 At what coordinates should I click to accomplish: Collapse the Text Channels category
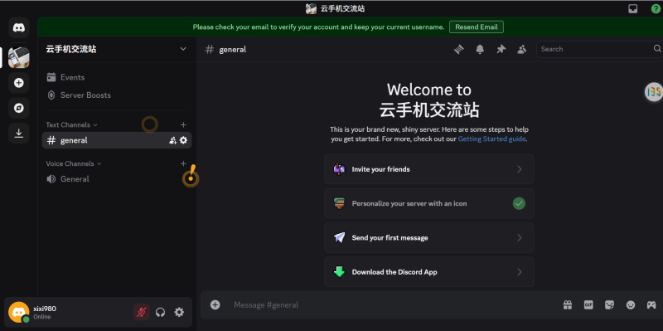71,125
